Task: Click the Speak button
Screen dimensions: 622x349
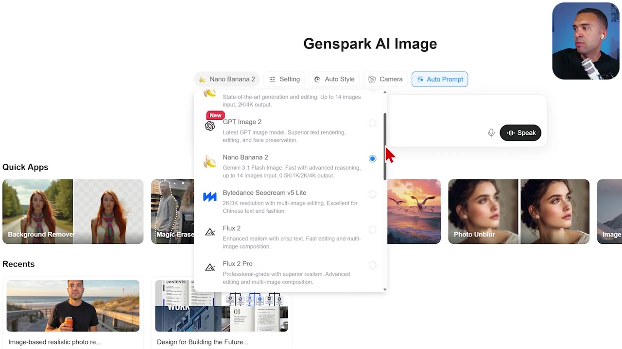Action: pyautogui.click(x=520, y=133)
